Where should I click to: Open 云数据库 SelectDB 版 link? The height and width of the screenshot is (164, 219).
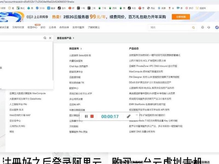[x=80, y=55]
